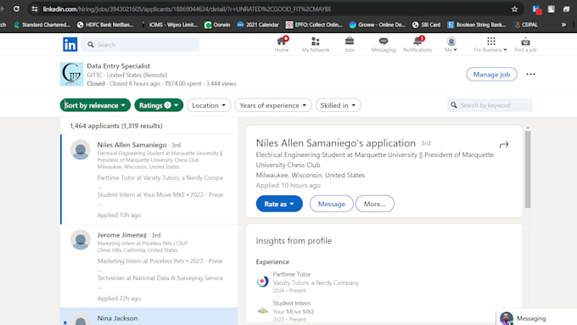Open the CEIPAL bookmark
The width and height of the screenshot is (577, 325).
tap(526, 25)
